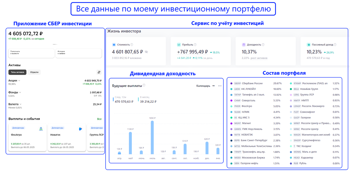This screenshot has width=350, height=175.
Task: Open the help tooltip next to Будущие выплаты
Action: tap(144, 85)
